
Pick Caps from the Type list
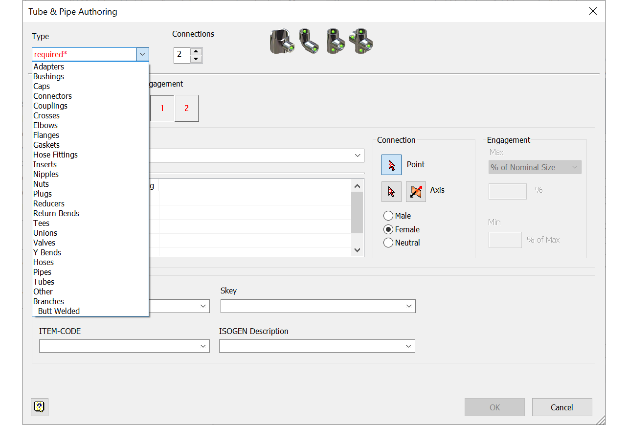pyautogui.click(x=90, y=86)
